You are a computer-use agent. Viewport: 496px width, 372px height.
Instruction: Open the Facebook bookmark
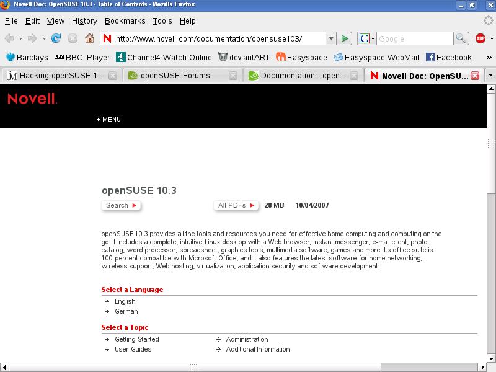tap(448, 57)
